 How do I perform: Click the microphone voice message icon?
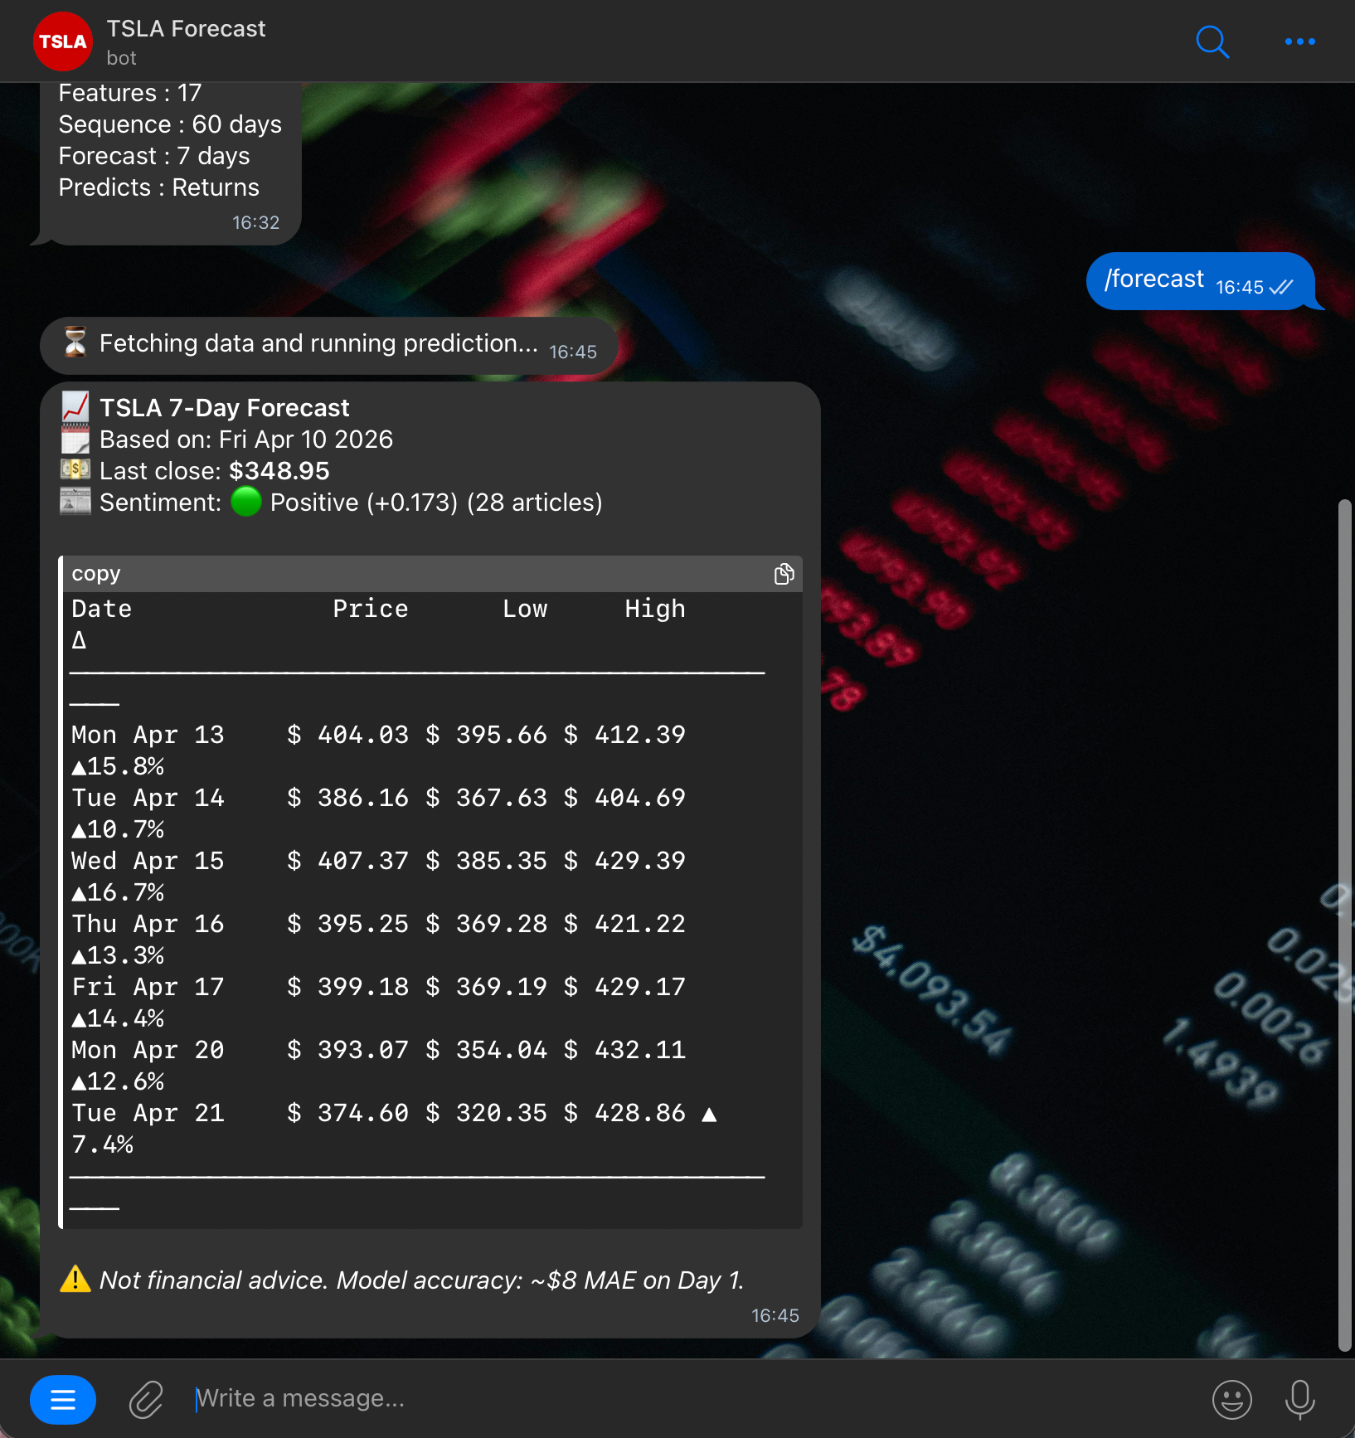[1299, 1399]
